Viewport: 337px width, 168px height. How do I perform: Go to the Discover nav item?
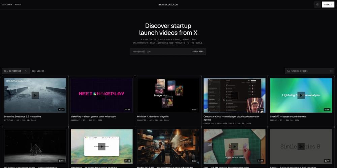coord(7,4)
